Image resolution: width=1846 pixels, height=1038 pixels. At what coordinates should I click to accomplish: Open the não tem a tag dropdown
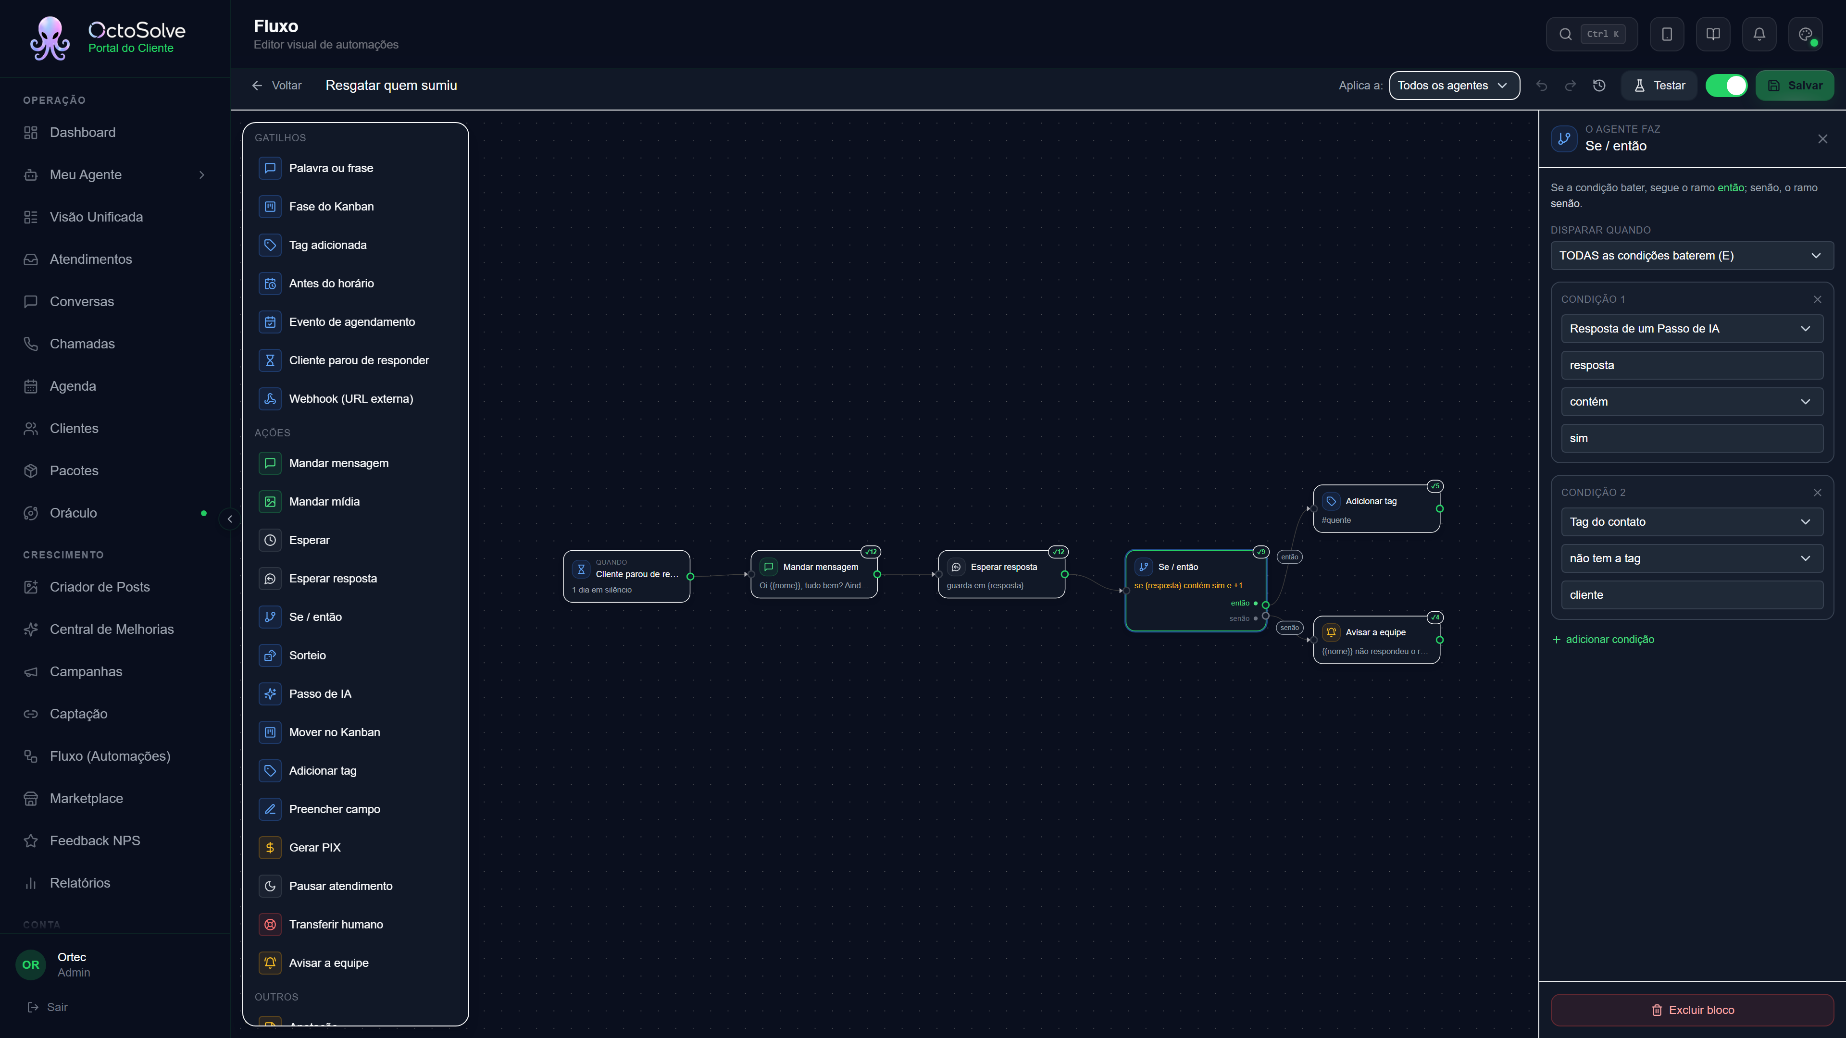click(1691, 558)
